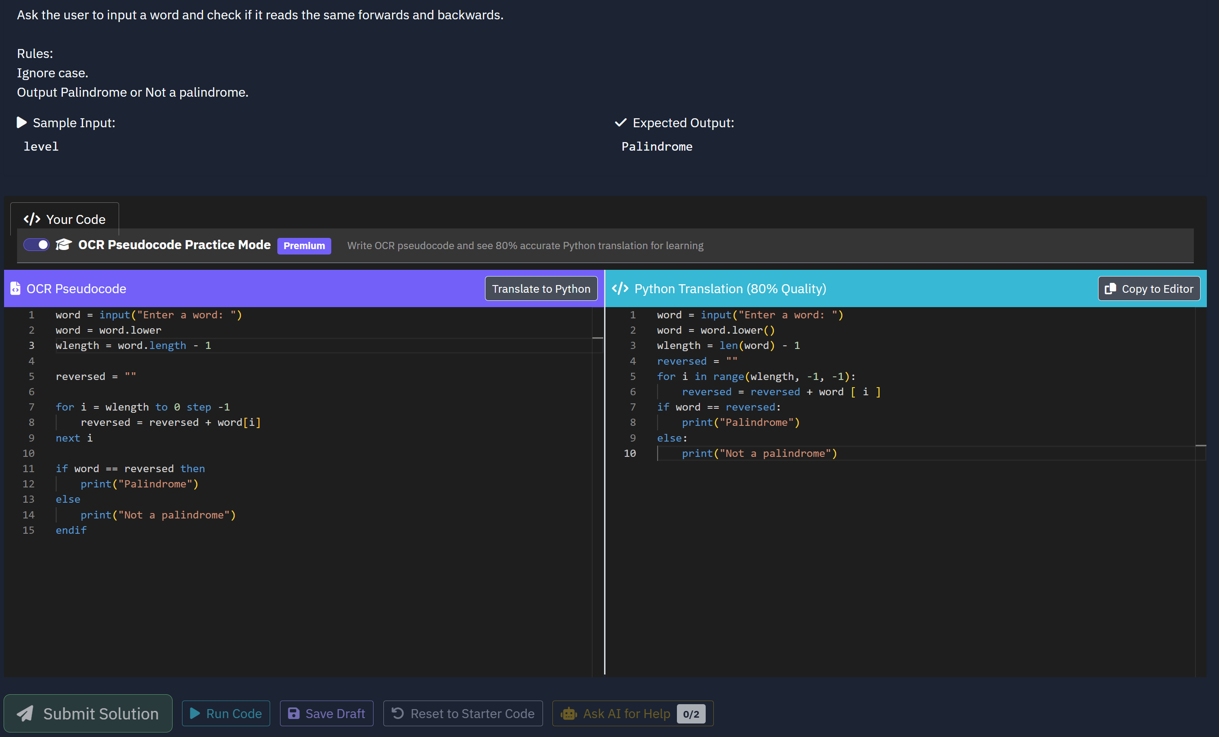Click the Python Translation code brackets icon
Image resolution: width=1219 pixels, height=737 pixels.
click(x=620, y=289)
